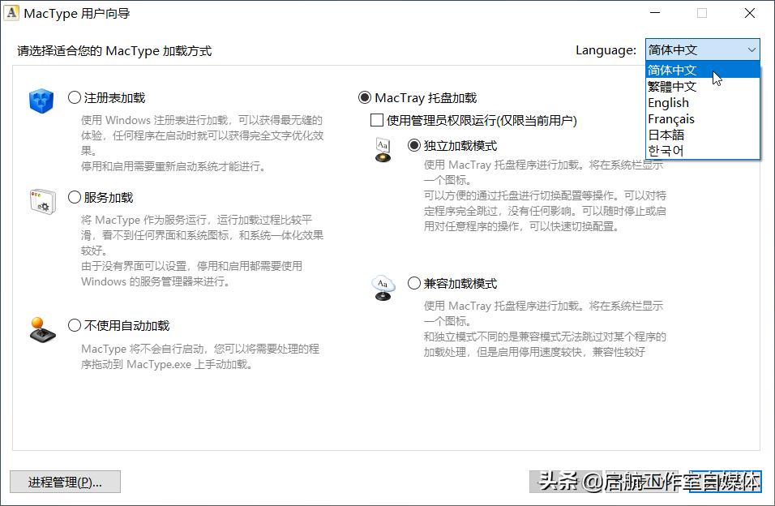The image size is (775, 506).
Task: Click the standalone tray mode Aa icon
Action: [382, 149]
